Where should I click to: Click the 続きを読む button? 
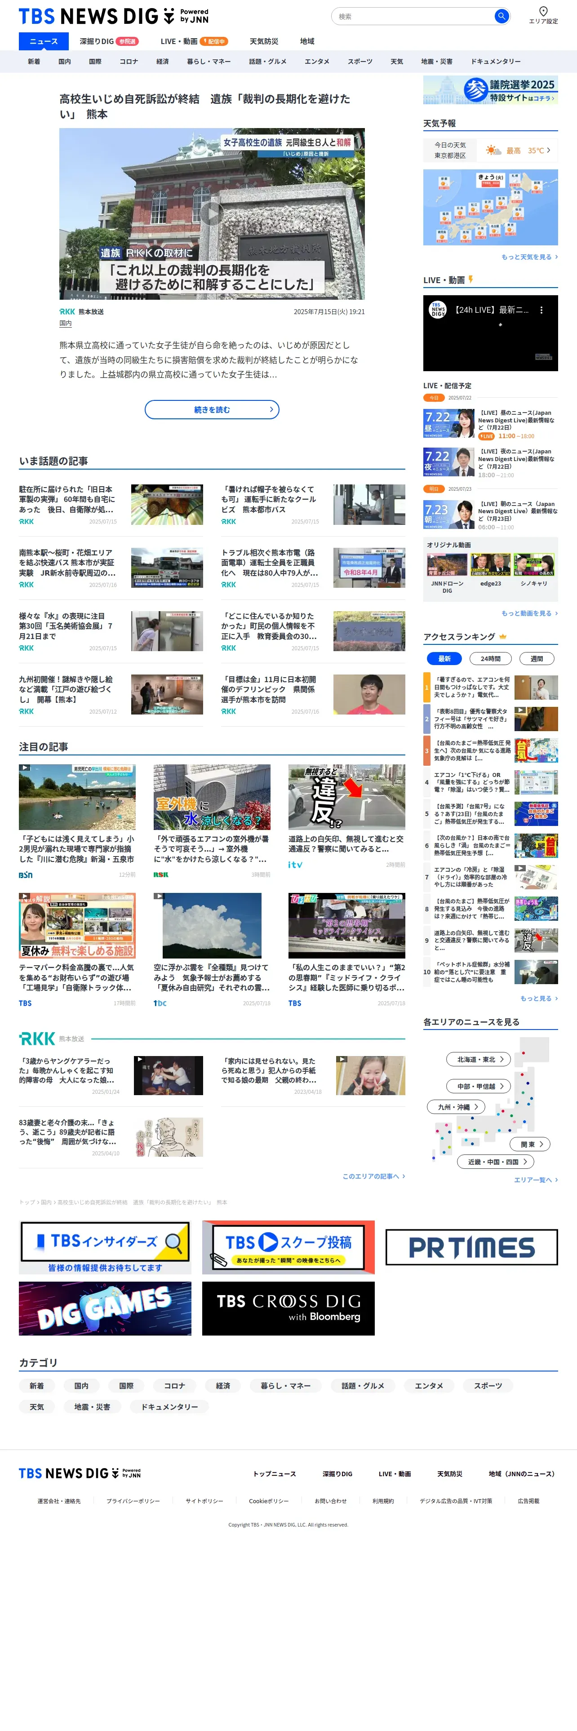tap(212, 409)
